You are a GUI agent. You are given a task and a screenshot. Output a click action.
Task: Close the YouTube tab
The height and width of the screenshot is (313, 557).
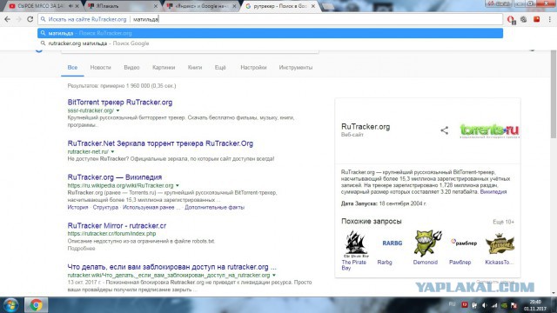(77, 6)
